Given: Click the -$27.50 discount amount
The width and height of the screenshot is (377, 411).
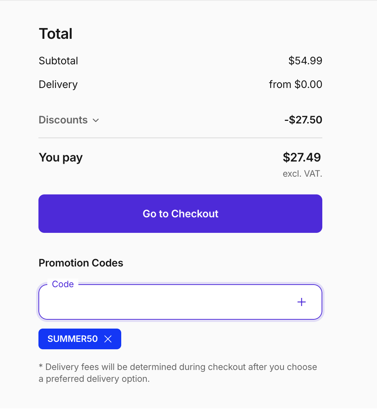Looking at the screenshot, I should 303,120.
